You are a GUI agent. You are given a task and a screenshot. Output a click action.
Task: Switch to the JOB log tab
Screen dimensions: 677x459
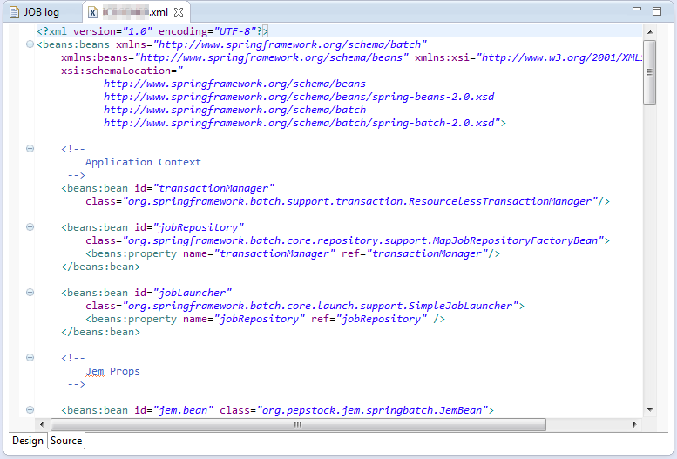coord(35,12)
